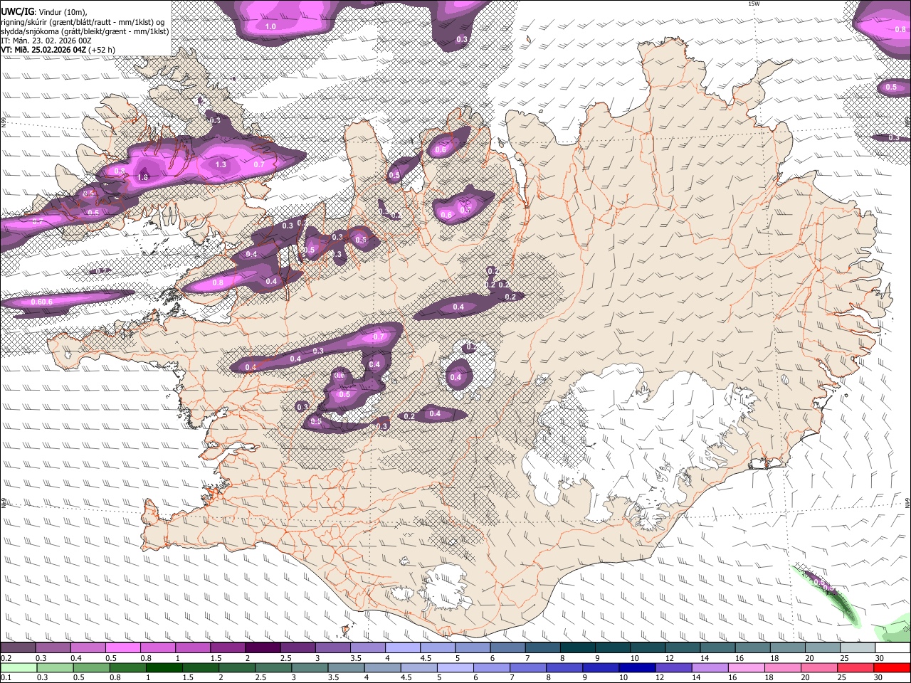Click the 'rigning/skúrir (grænt/blátt/rautt - mm/1klst) og' line
This screenshot has height=683, width=911.
coord(84,22)
